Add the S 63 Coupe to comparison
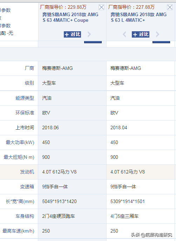The width and height of the screenshot is (176, 241). (72, 34)
